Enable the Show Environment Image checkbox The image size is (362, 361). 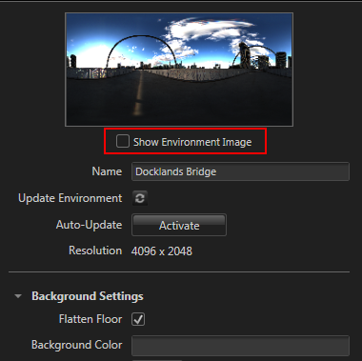[123, 141]
